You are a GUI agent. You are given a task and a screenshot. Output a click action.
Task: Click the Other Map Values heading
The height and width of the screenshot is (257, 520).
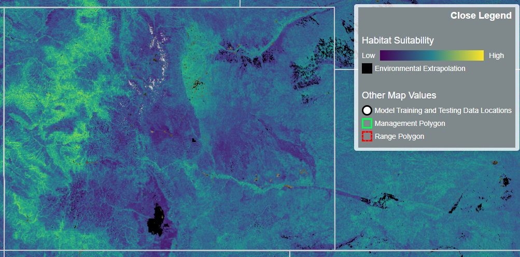tap(399, 95)
